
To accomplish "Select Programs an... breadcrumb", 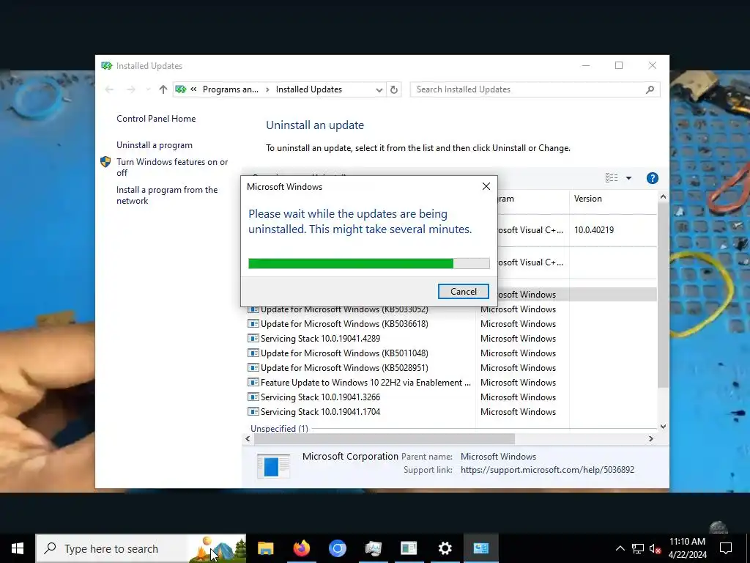I will [x=231, y=89].
